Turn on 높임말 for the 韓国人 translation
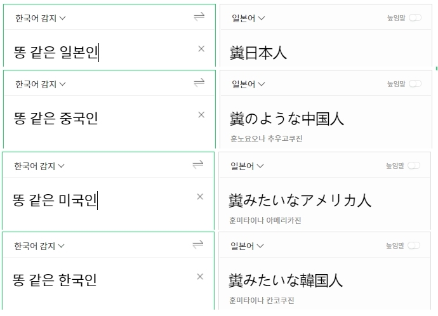Screen dimensions: 438x316 414,246
